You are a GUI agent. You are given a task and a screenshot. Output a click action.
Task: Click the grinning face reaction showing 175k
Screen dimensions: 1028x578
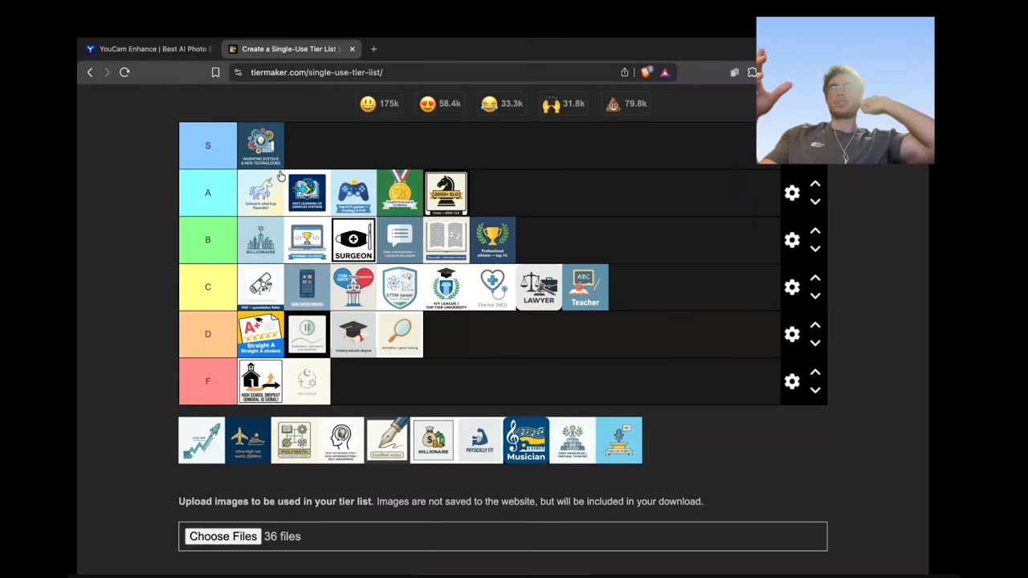379,104
